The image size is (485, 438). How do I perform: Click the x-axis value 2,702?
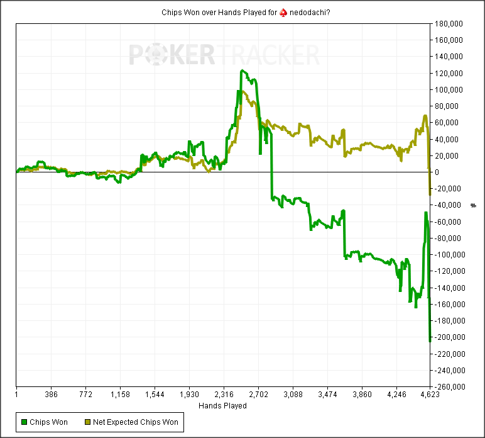coord(259,395)
